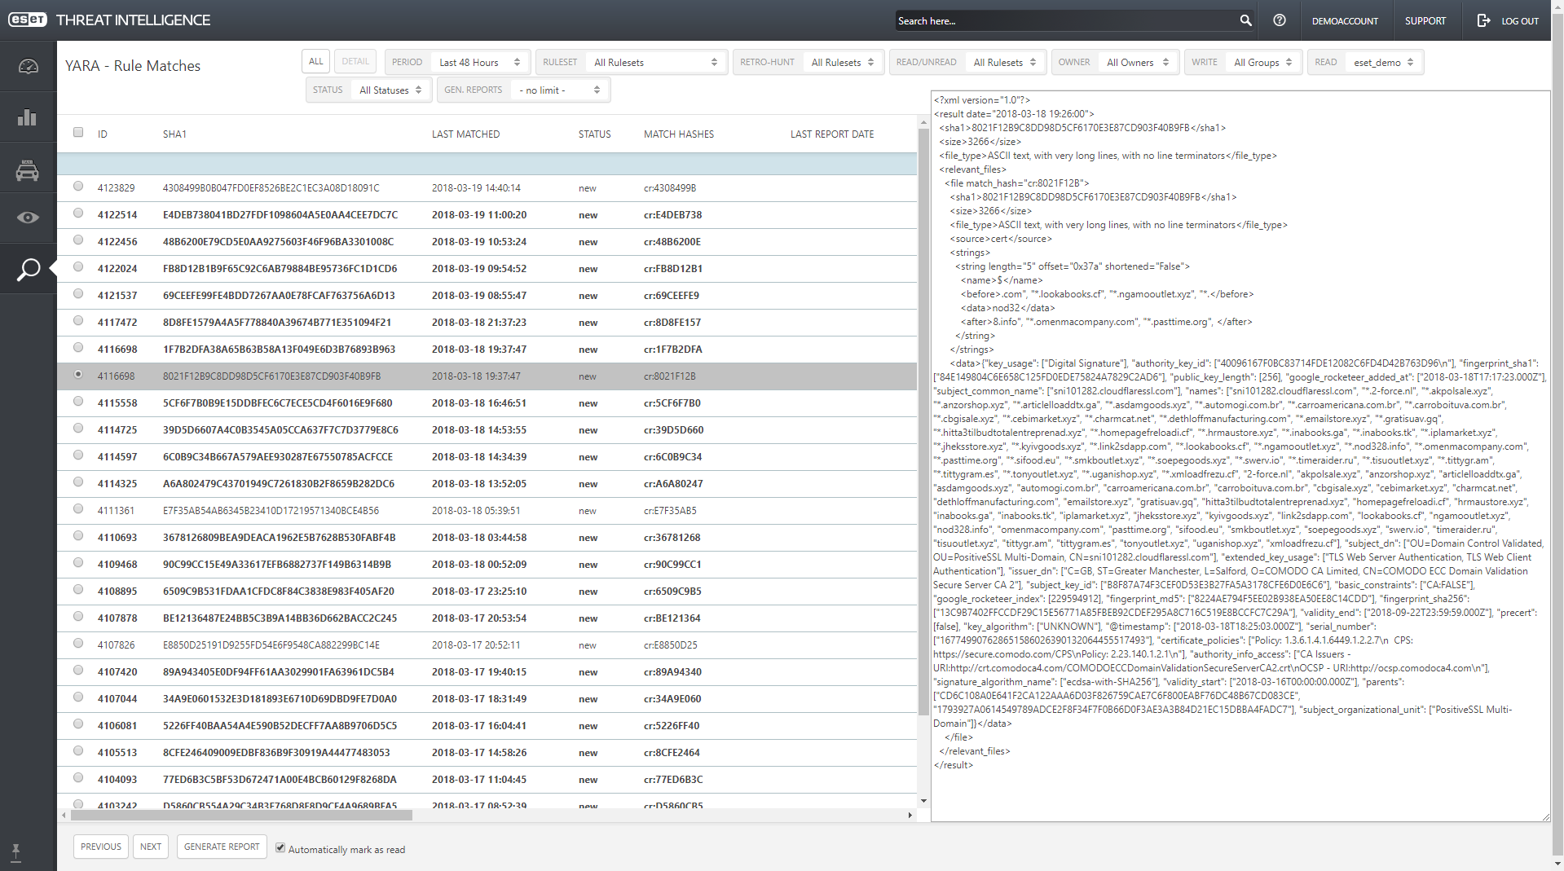Select radio button for match 4122514
1564x871 pixels.
78,213
